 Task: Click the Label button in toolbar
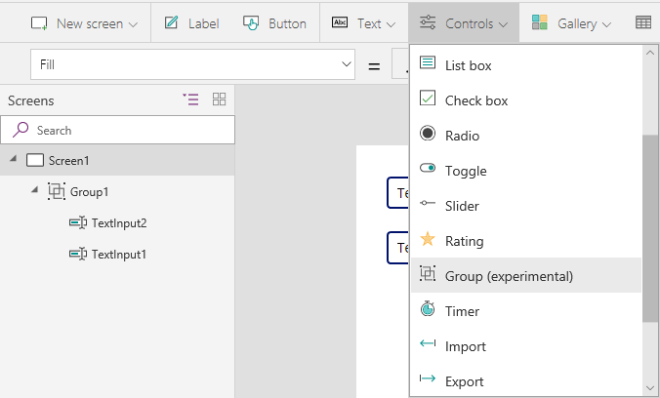tap(191, 22)
